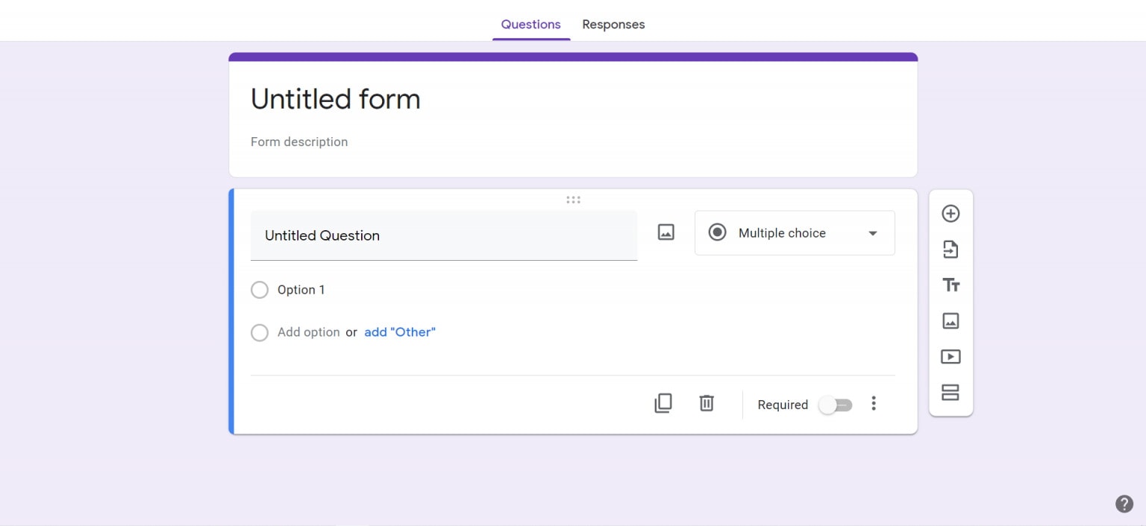Open the help question mark button
This screenshot has height=526, width=1146.
1124,504
